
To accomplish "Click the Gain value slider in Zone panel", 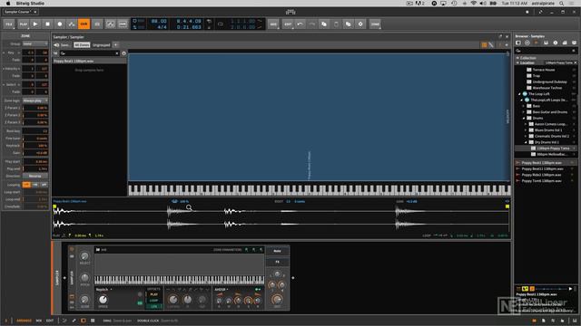I will click(x=35, y=153).
